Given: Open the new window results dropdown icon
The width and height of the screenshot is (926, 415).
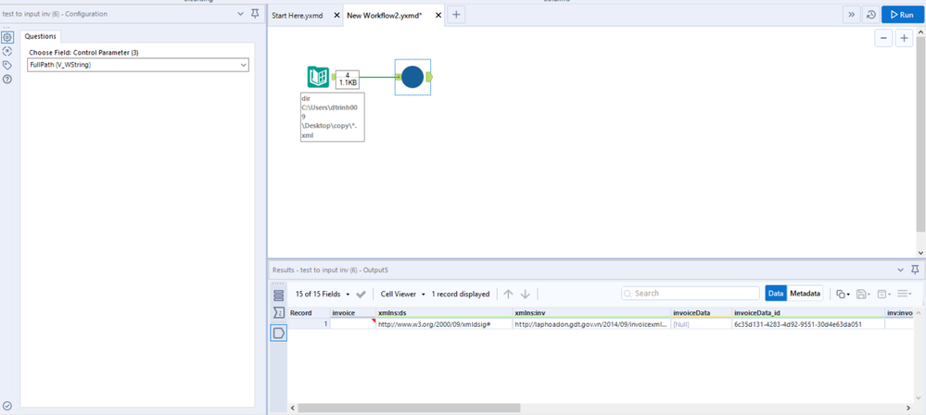Looking at the screenshot, I should [883, 294].
